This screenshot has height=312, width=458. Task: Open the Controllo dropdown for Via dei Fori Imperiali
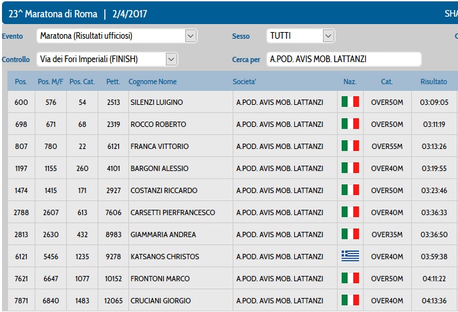coord(107,59)
